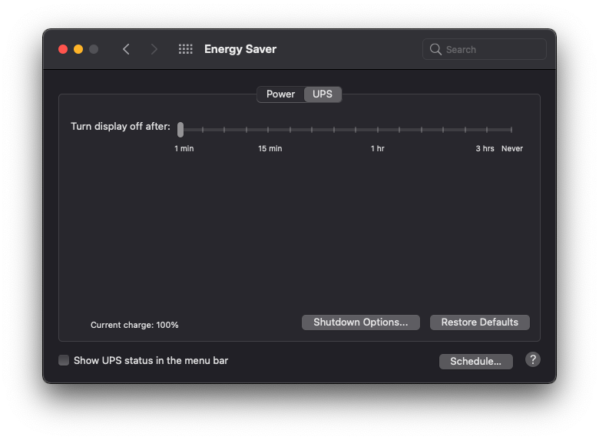599x440 pixels.
Task: Select the UPS tab
Action: click(323, 94)
